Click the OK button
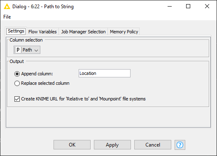This screenshot has height=156, width=217. click(72, 144)
